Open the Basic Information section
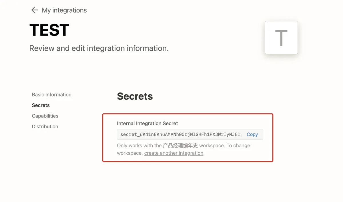 [52, 95]
